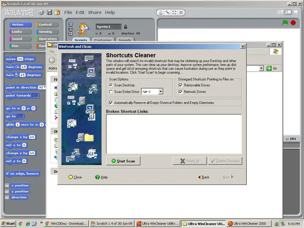
Task: Click the sprite lock icon next to Sprite1
Action: pos(126,26)
